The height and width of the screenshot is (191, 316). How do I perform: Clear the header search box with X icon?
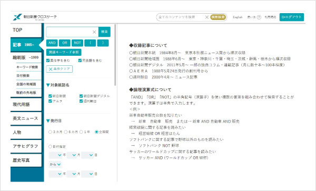tap(207, 17)
